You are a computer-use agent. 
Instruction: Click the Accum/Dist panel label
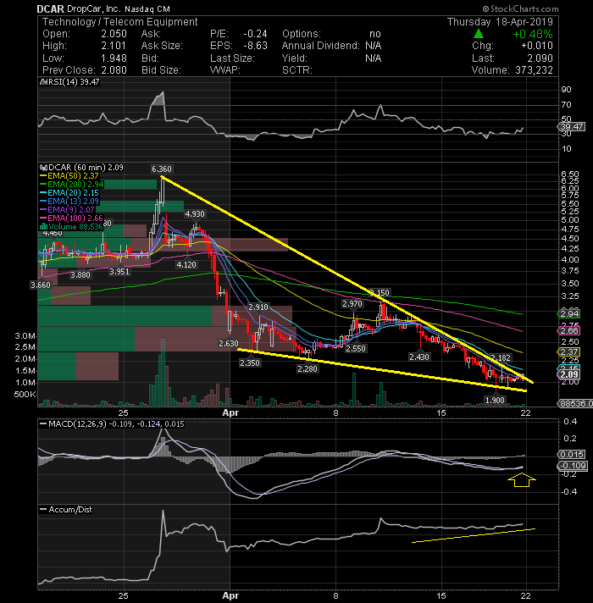pos(70,510)
